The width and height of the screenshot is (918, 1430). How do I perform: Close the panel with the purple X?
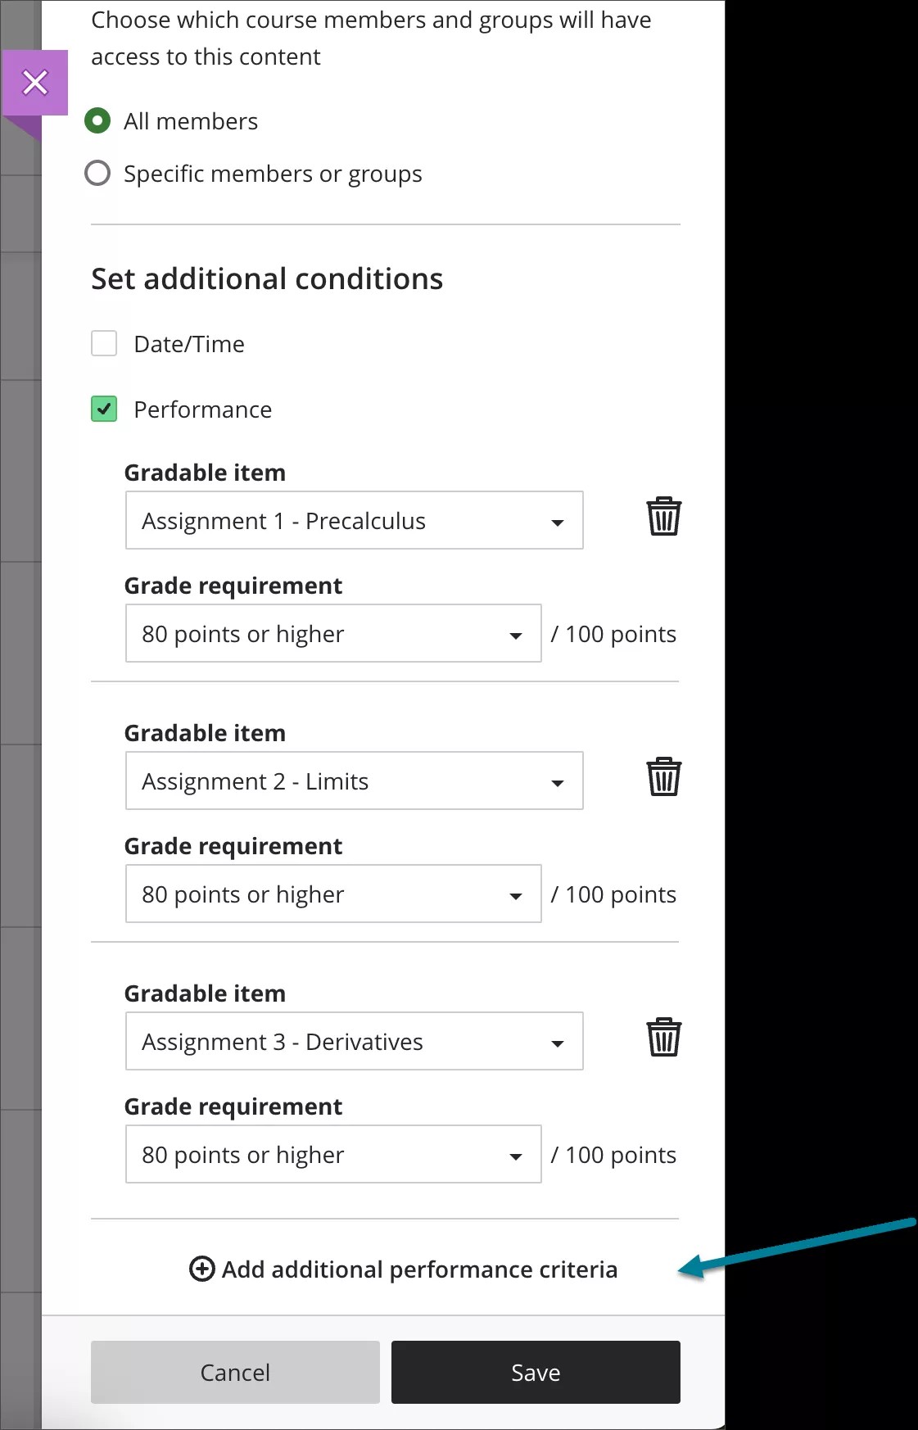(x=36, y=83)
